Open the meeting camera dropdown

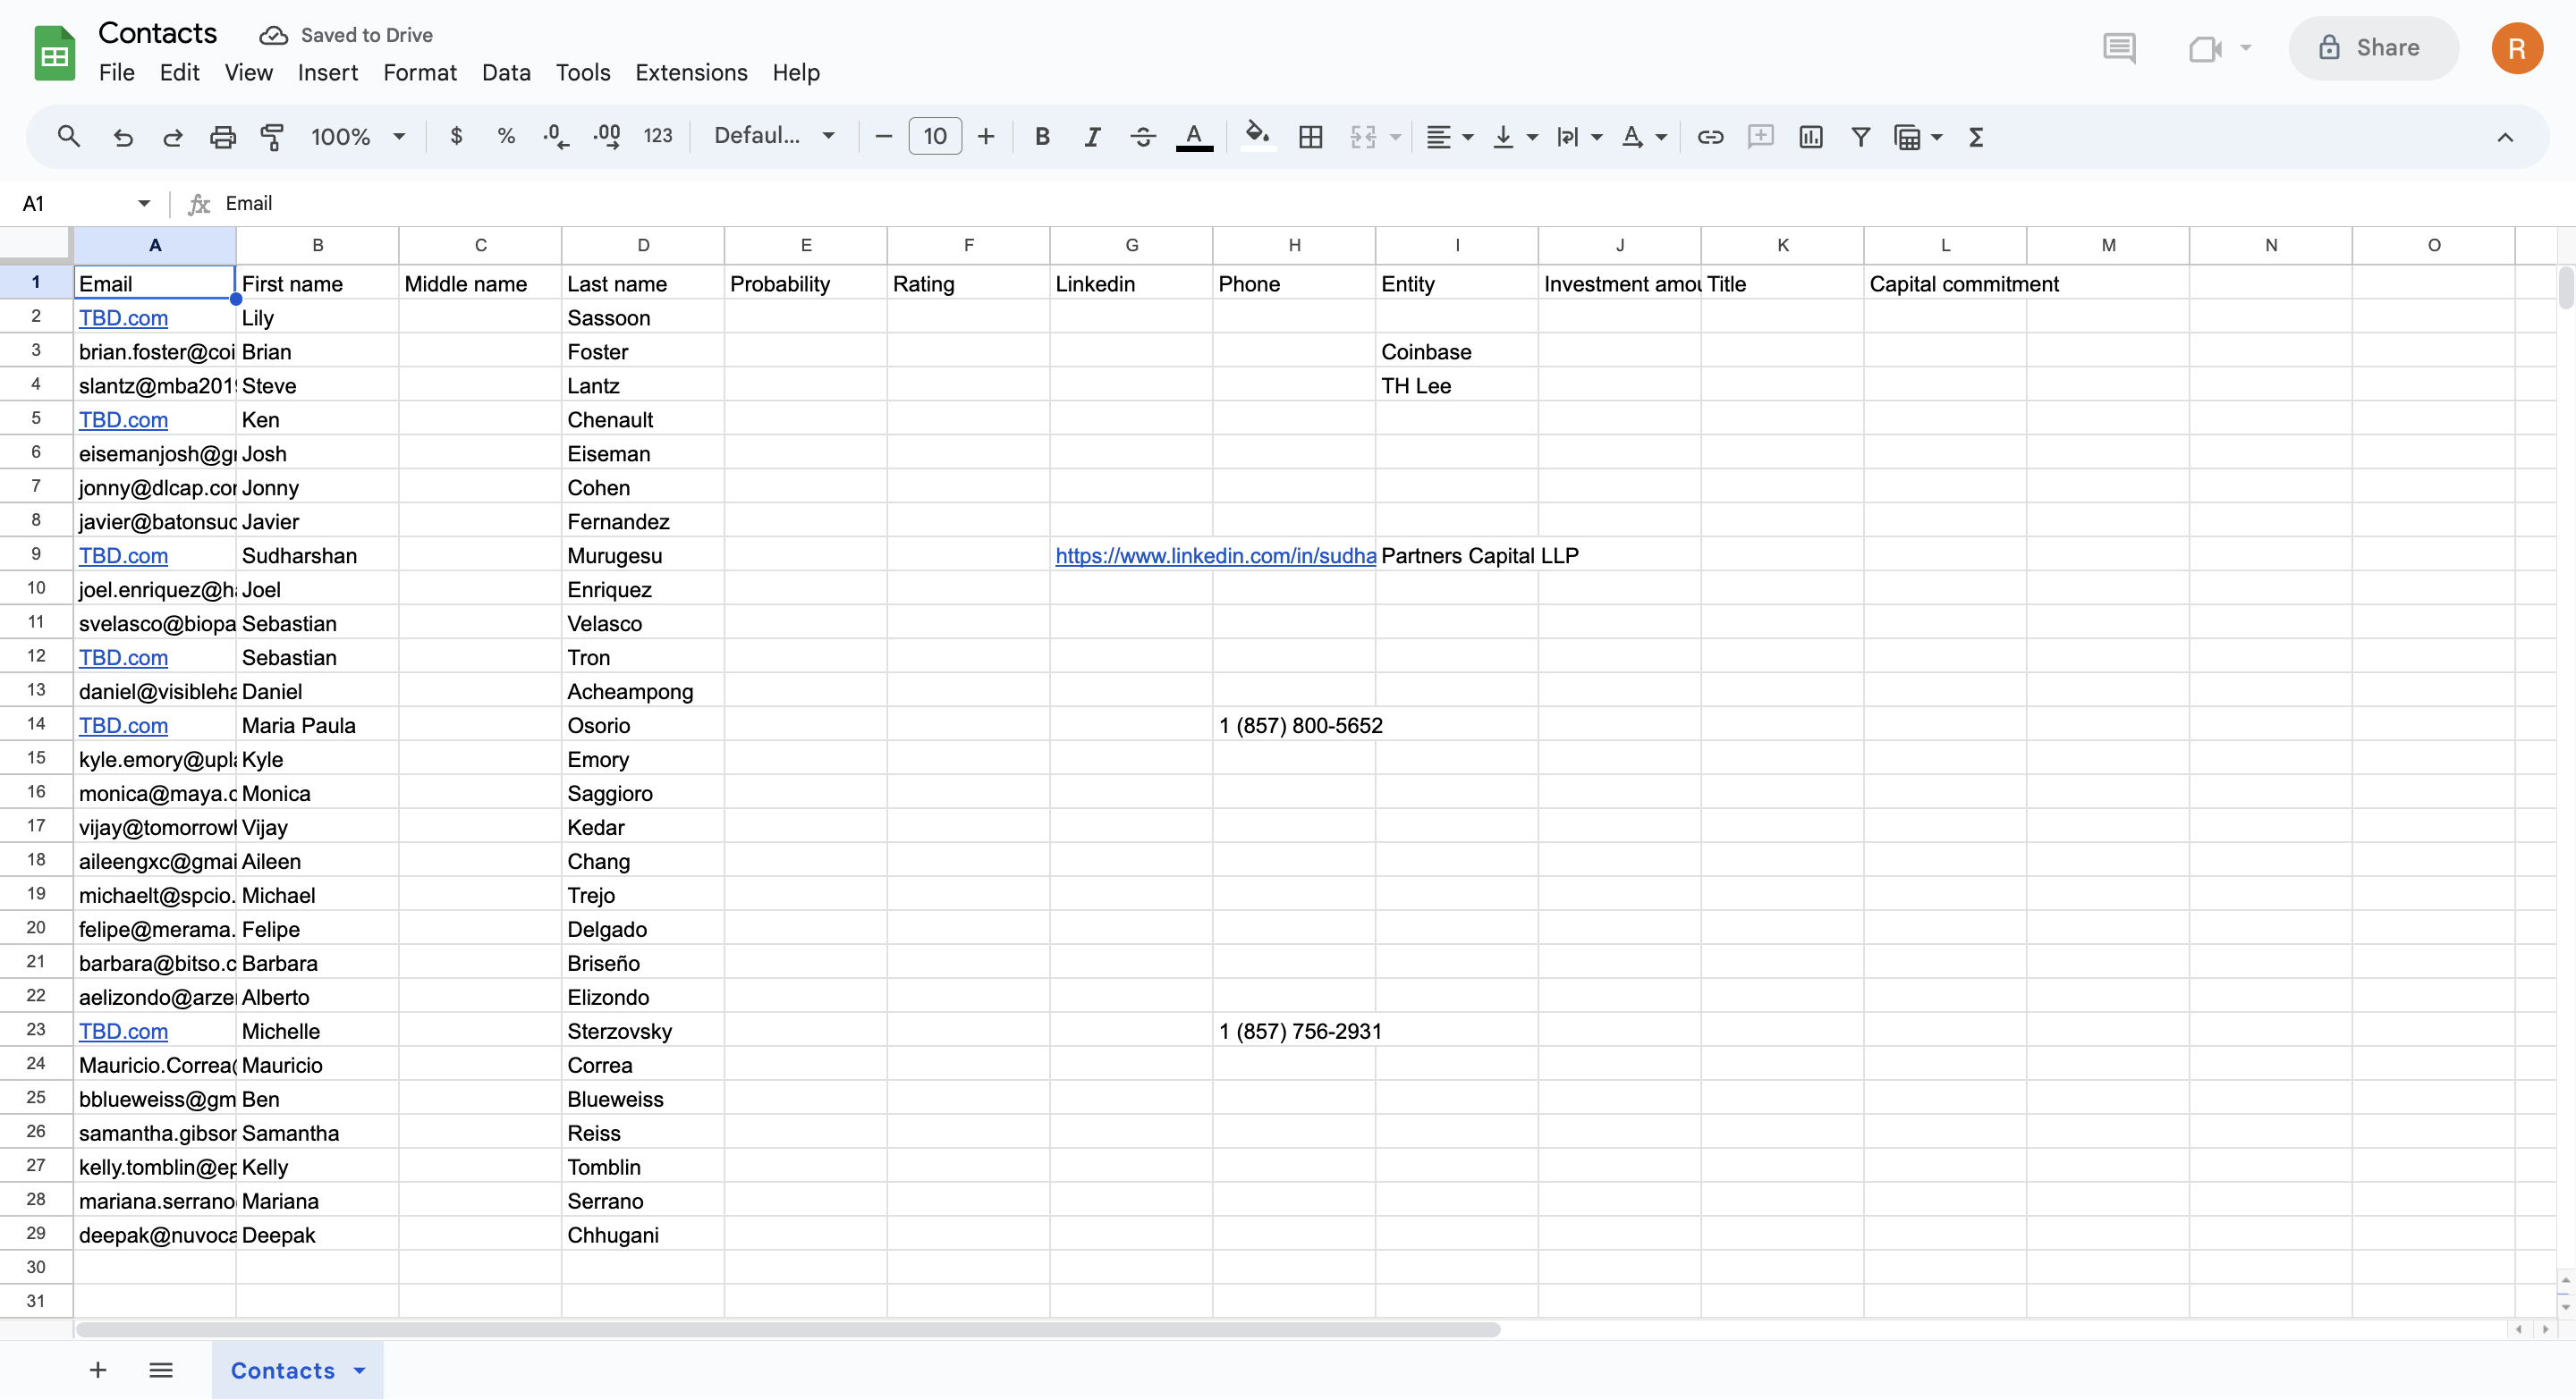click(2246, 48)
